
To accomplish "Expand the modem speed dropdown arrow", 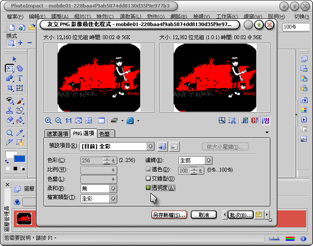I will point(122,121).
